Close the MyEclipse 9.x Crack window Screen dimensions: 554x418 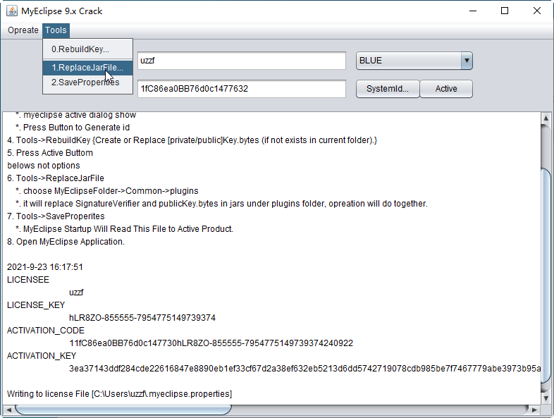pos(536,11)
